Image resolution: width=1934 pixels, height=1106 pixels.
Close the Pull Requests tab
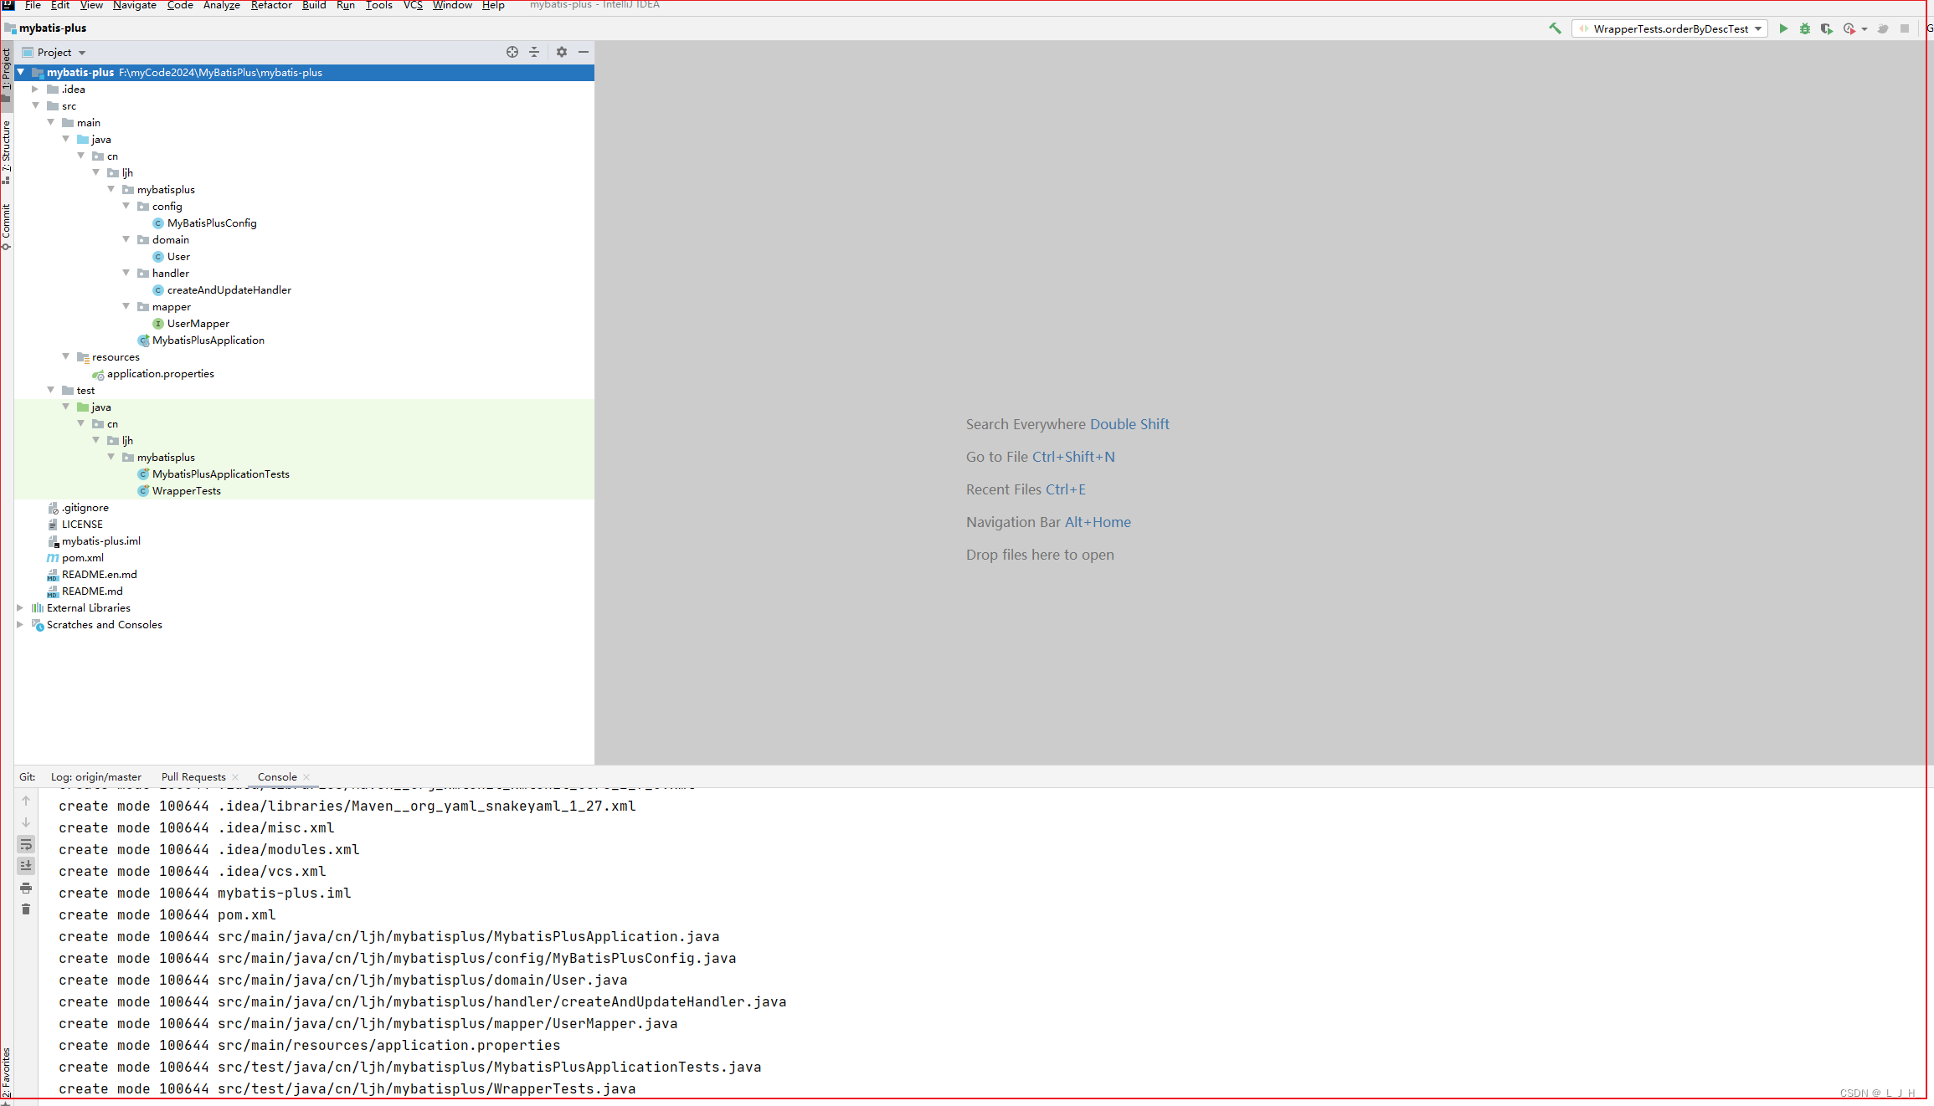pyautogui.click(x=235, y=777)
